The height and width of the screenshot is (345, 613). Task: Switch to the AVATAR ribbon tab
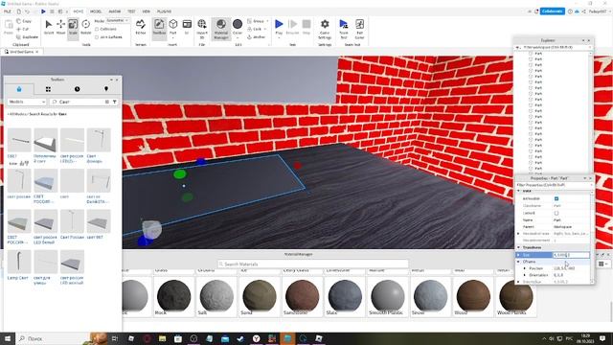click(x=115, y=11)
